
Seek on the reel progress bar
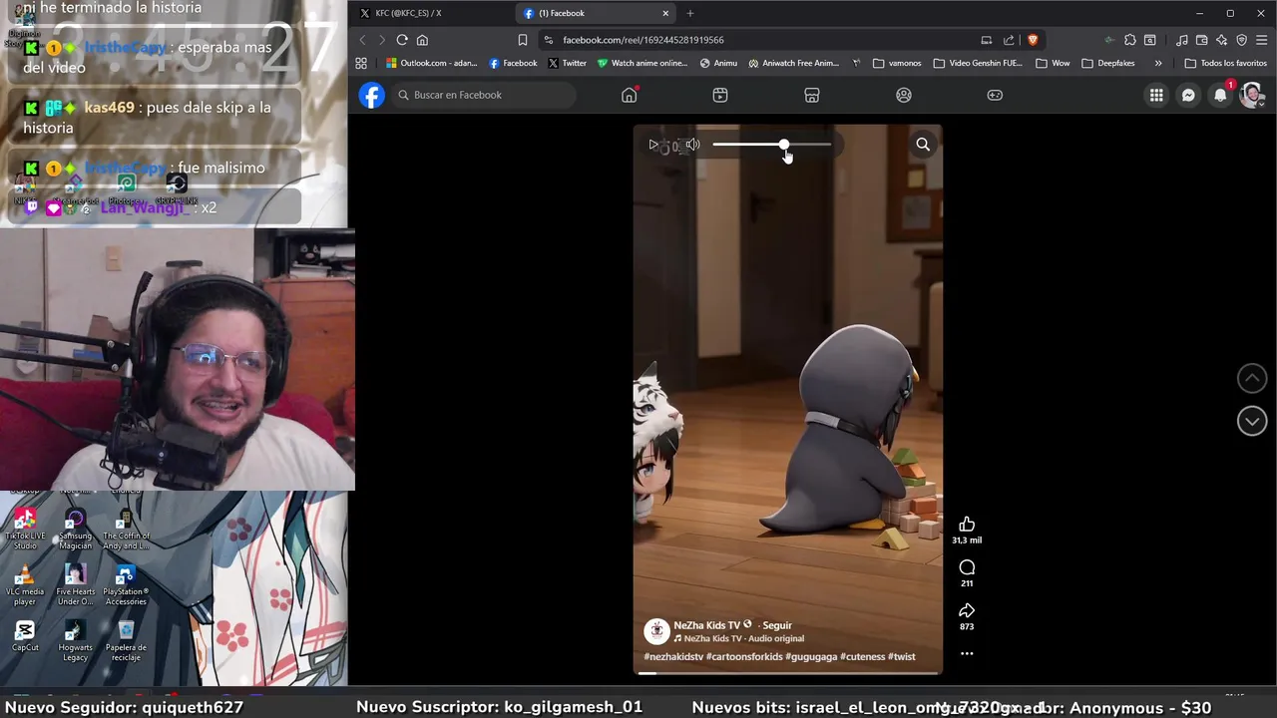[787, 673]
